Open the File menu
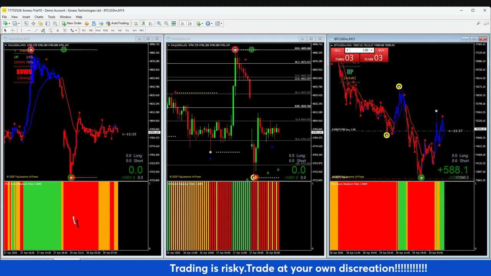This screenshot has width=491, height=276. pos(4,17)
